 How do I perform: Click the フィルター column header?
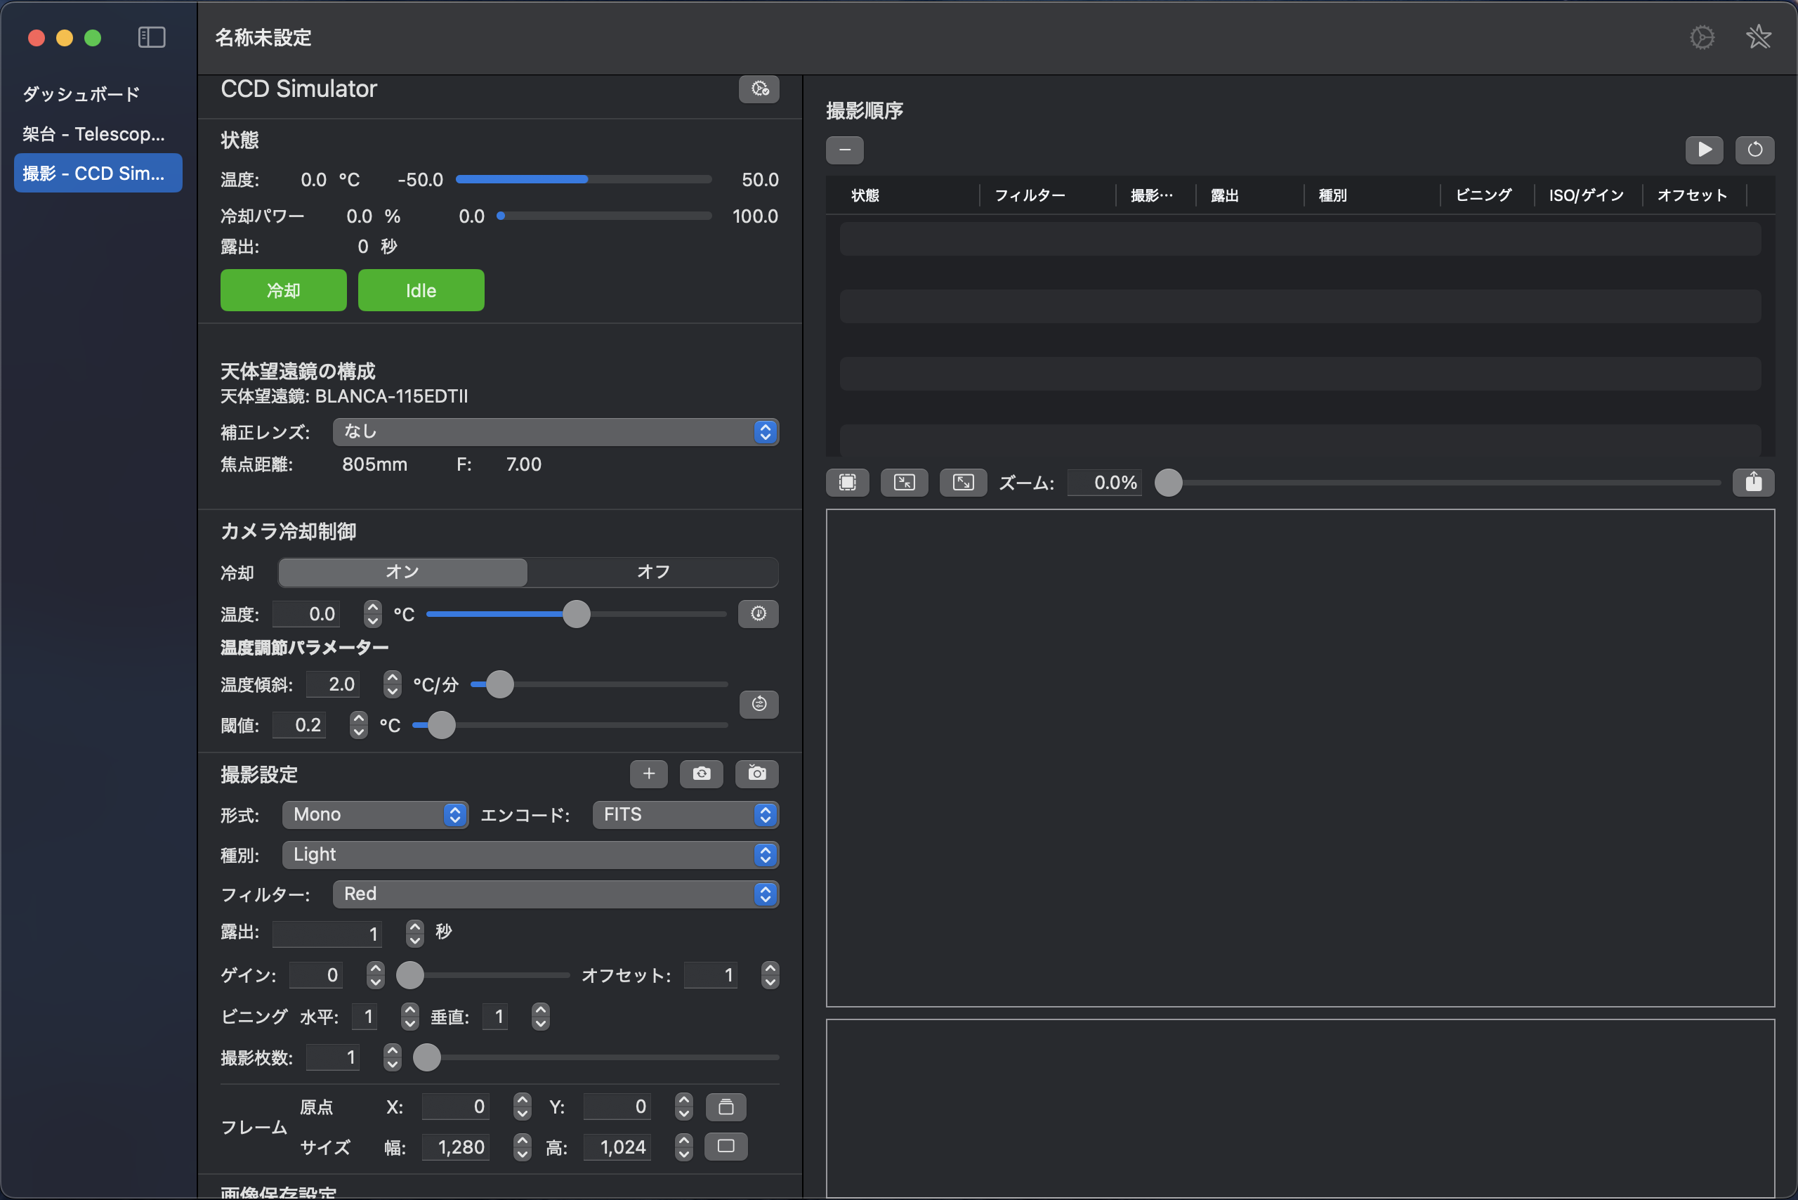click(1030, 195)
